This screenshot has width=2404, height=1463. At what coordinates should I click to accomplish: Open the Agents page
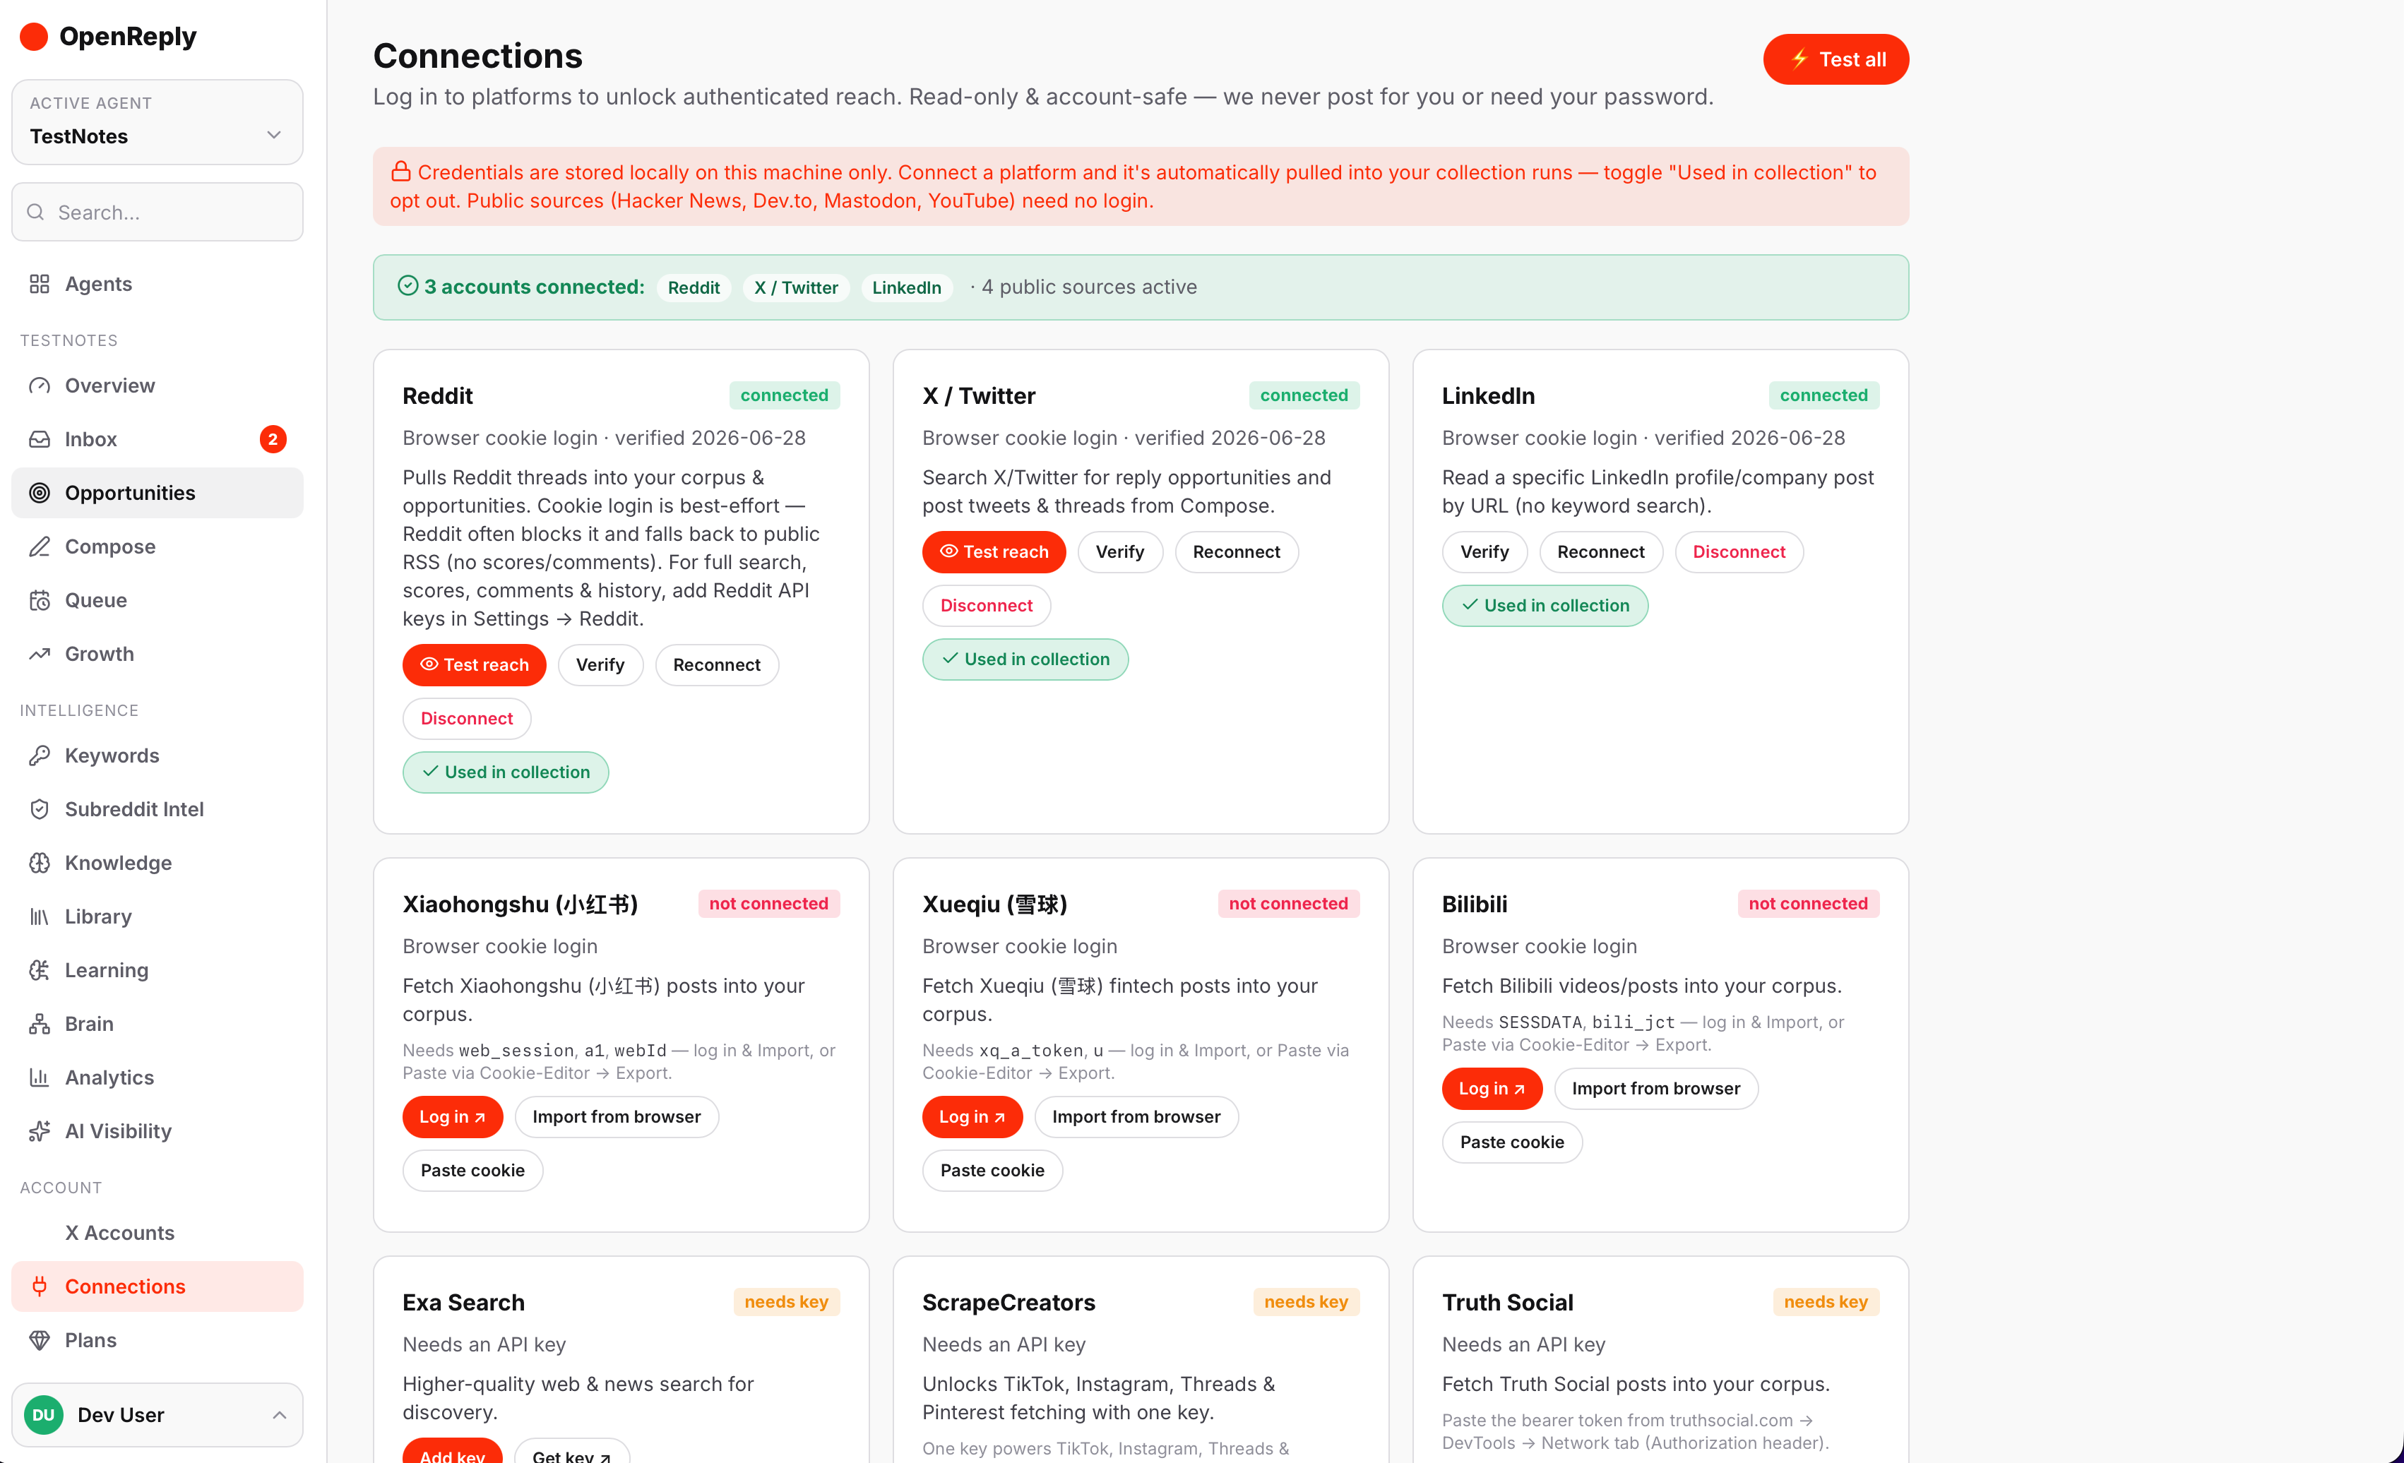pos(157,284)
